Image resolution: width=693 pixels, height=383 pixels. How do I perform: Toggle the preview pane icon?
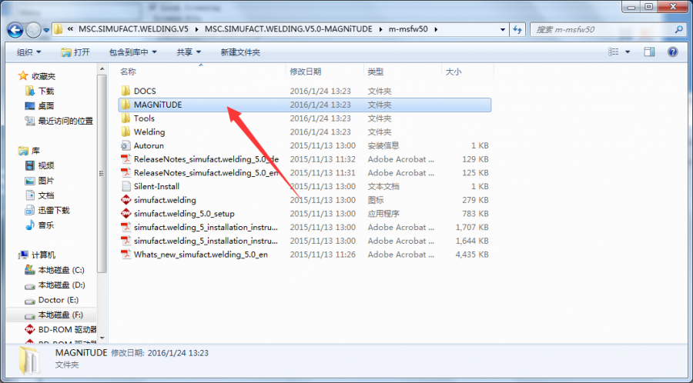pos(649,52)
